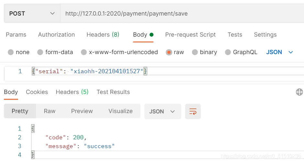The image size is (304, 162).
Task: Switch to the Preview response view
Action: [82, 111]
